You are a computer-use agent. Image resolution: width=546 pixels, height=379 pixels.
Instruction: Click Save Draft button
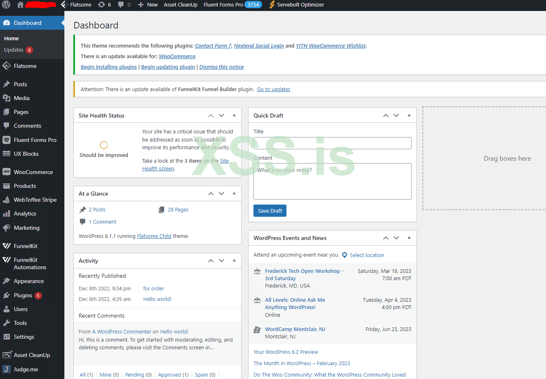(x=270, y=211)
